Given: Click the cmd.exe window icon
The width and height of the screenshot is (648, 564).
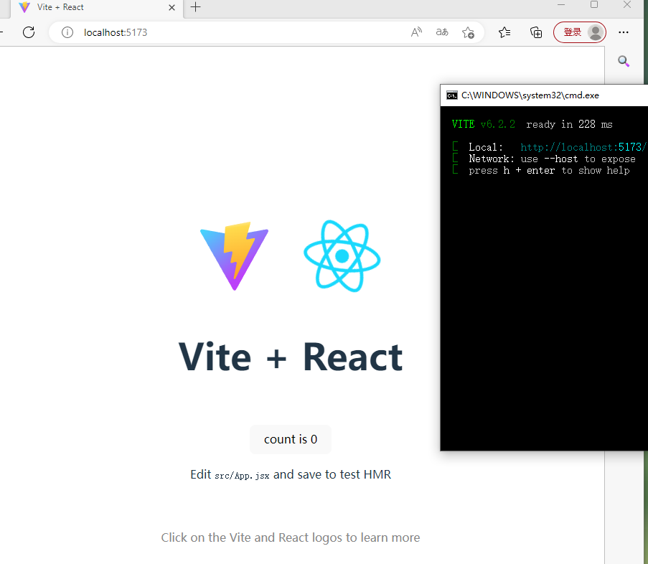Looking at the screenshot, I should pos(451,95).
